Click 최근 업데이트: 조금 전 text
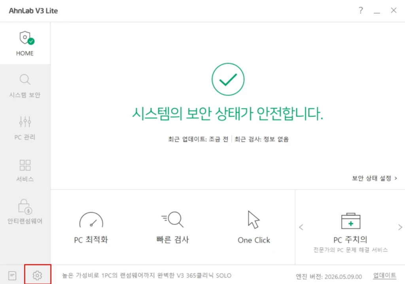 pos(198,139)
